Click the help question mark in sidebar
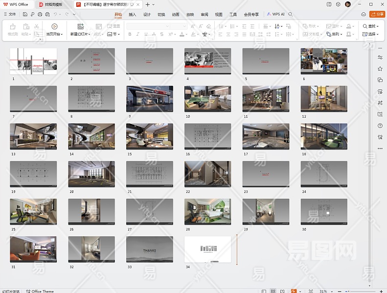 coord(380,126)
